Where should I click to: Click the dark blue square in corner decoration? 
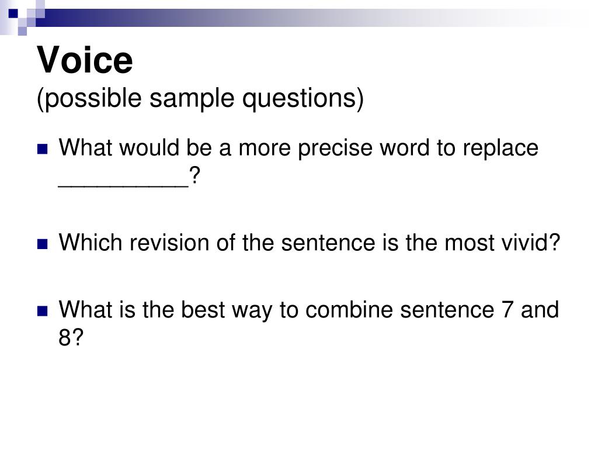click(13, 14)
